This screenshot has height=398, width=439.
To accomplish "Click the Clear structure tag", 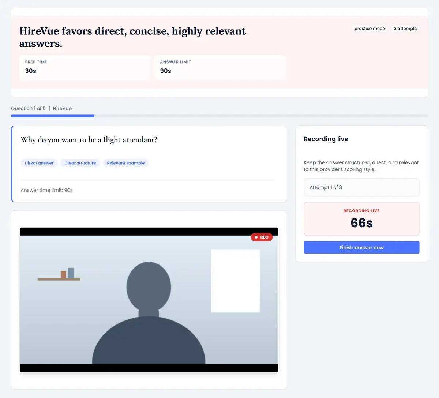I will coord(80,163).
